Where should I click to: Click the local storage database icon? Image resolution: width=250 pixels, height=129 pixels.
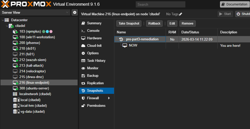(15, 100)
